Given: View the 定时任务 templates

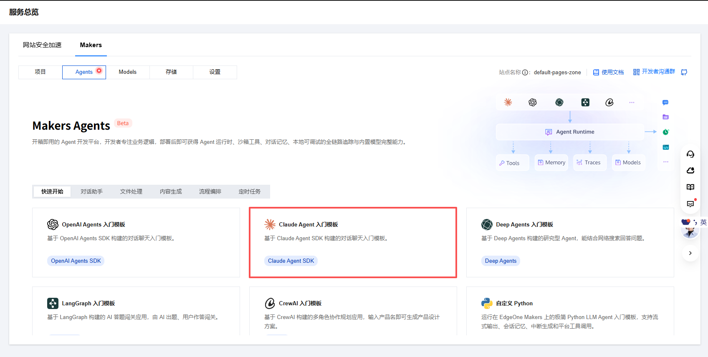Looking at the screenshot, I should tap(250, 191).
